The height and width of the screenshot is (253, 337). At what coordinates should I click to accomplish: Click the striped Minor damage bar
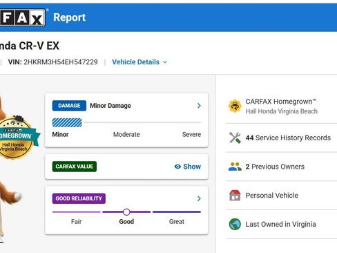[x=67, y=122]
